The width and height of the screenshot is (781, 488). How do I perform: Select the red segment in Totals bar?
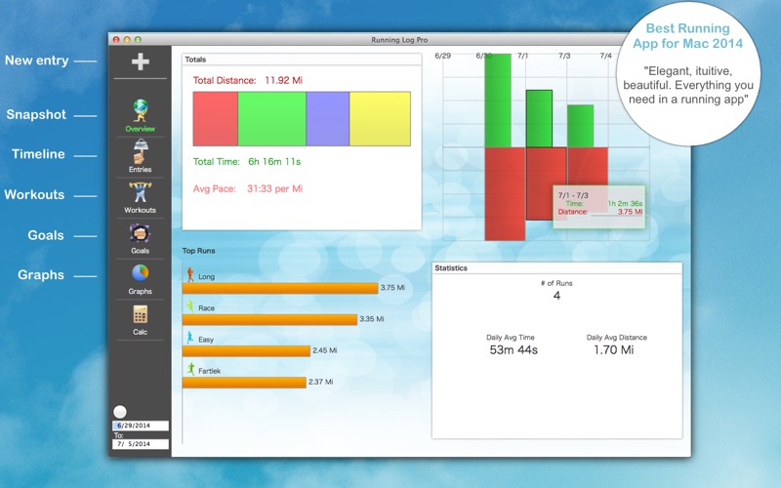(x=215, y=118)
